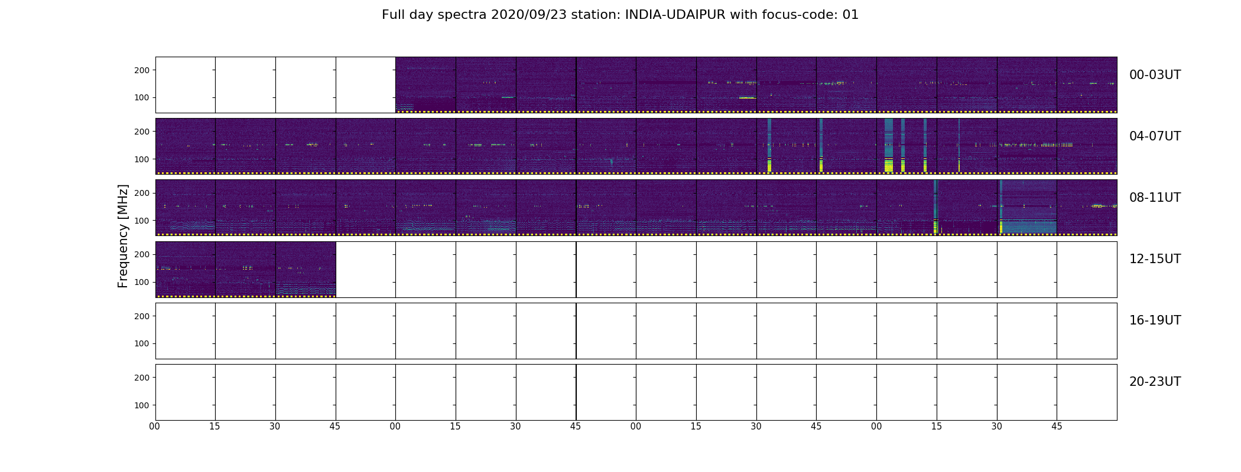This screenshot has width=1241, height=472.
Task: Click the 100 tick label of 04-07UT row
Action: click(142, 159)
